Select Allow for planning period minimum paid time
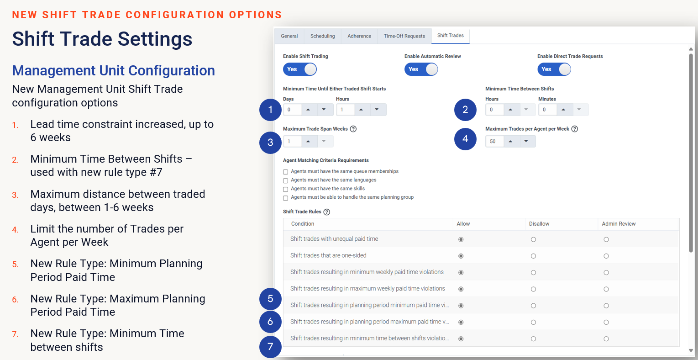698x360 pixels. (x=461, y=306)
